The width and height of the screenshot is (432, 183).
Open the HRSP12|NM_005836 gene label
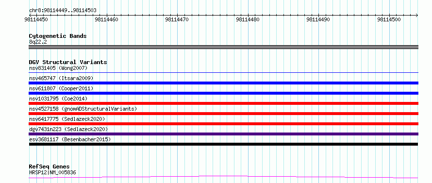(x=52, y=172)
